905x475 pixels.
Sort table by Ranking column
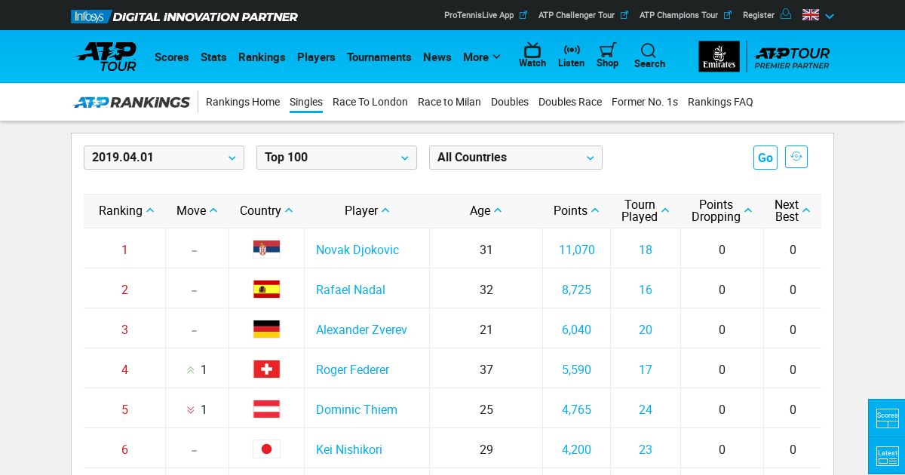click(x=126, y=211)
